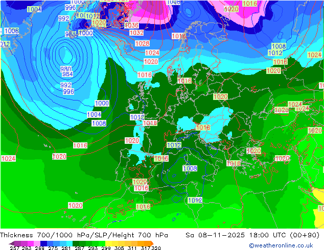Click the 1024 label at the left map edge
The height and width of the screenshot is (250, 324).
(x=9, y=158)
